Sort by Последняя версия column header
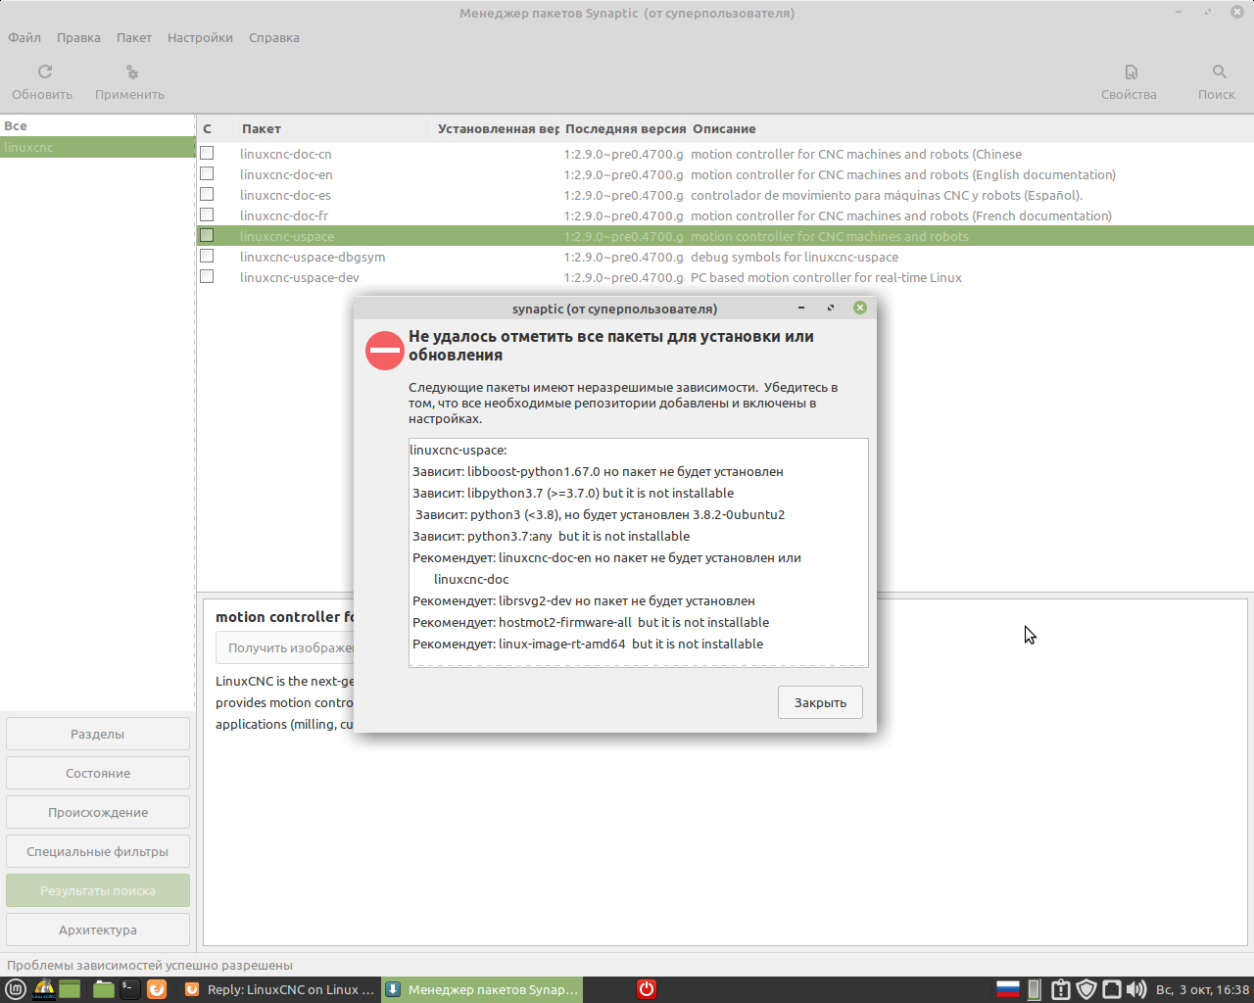 pyautogui.click(x=625, y=129)
